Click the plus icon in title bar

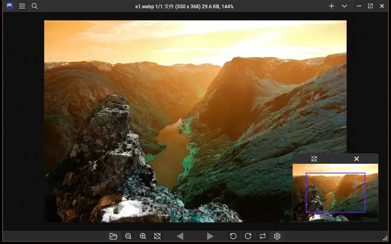(x=331, y=6)
